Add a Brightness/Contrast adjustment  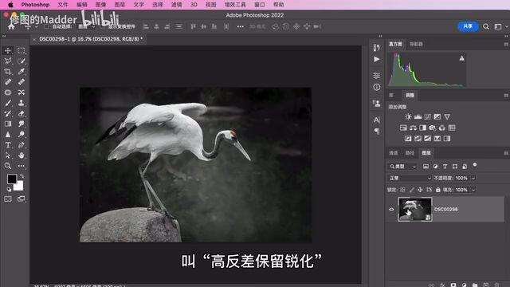408,117
